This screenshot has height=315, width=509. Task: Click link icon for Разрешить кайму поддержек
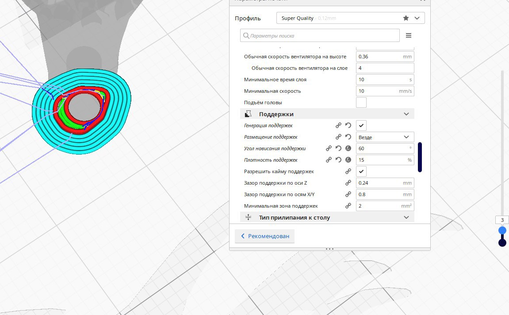(x=348, y=171)
